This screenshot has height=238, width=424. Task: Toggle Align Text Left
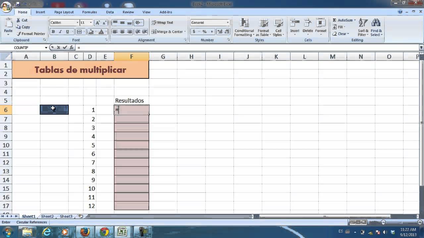pos(115,32)
